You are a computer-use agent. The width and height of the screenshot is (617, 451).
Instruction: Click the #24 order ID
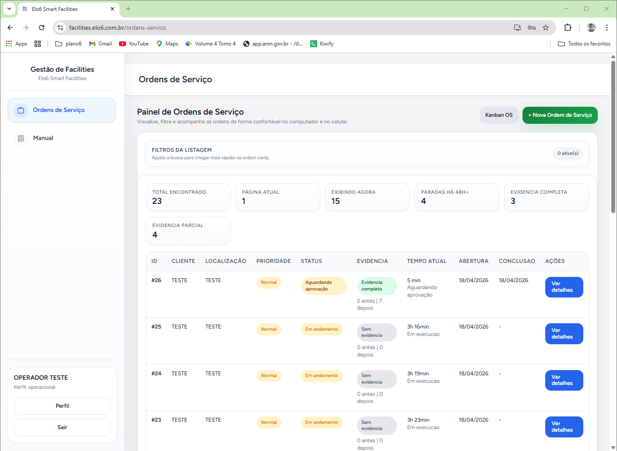coord(156,374)
